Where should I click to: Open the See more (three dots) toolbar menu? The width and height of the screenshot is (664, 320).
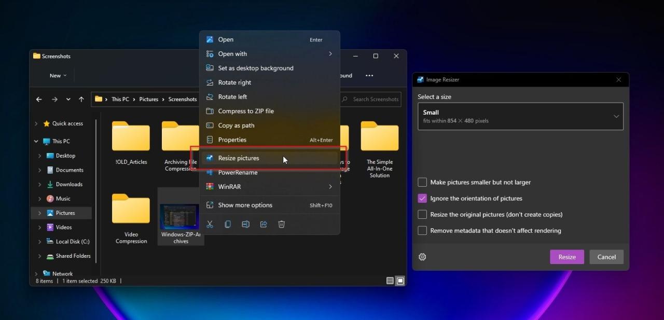pyautogui.click(x=369, y=75)
